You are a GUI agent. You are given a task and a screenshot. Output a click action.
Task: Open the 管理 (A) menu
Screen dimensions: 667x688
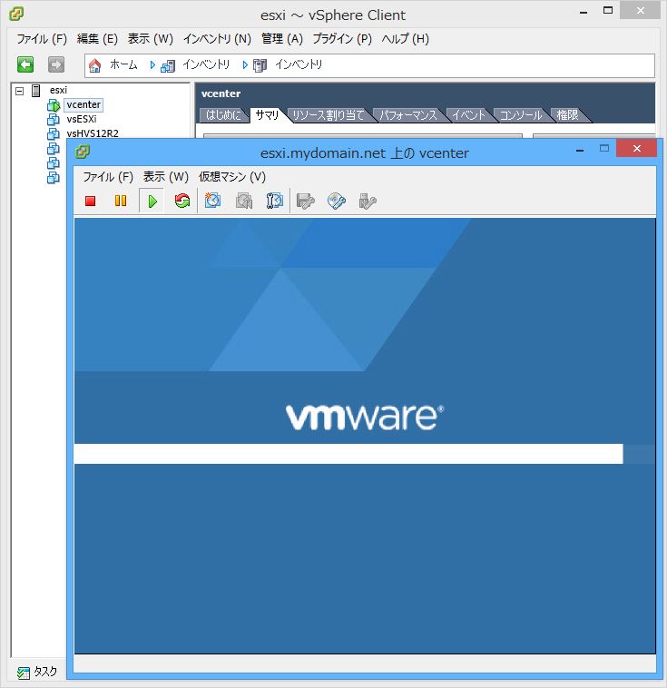click(282, 39)
